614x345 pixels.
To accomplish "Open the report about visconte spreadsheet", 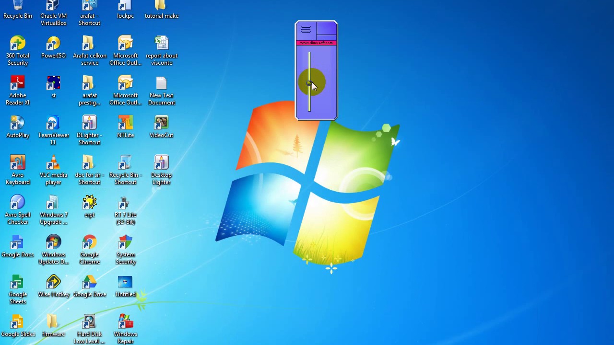I will (162, 50).
